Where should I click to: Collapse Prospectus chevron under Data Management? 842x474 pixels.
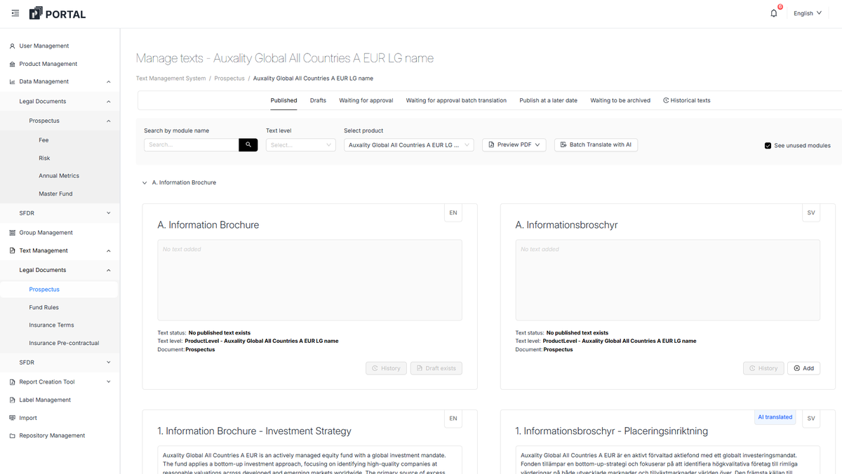coord(109,121)
